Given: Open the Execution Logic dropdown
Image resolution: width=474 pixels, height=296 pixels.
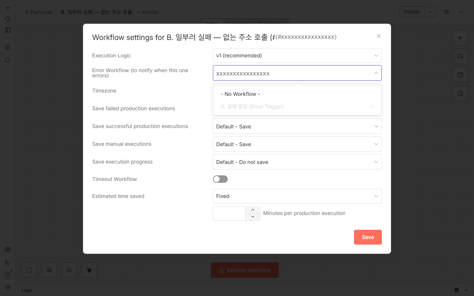Looking at the screenshot, I should tap(297, 55).
